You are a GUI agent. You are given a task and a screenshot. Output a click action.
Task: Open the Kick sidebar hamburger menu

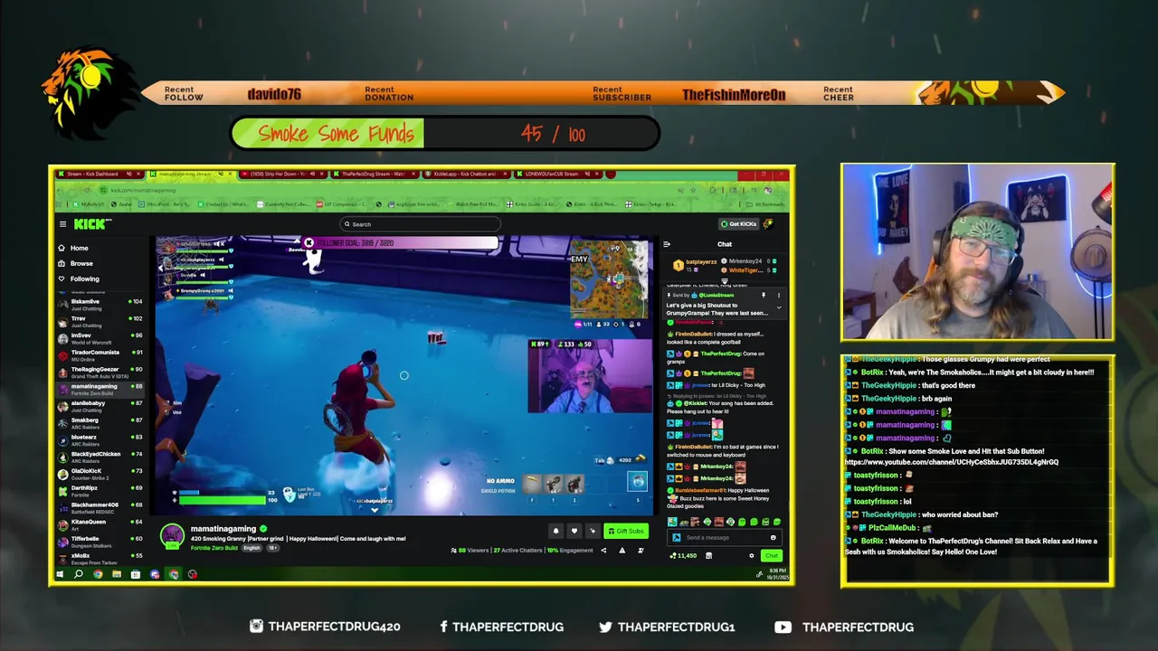click(62, 224)
